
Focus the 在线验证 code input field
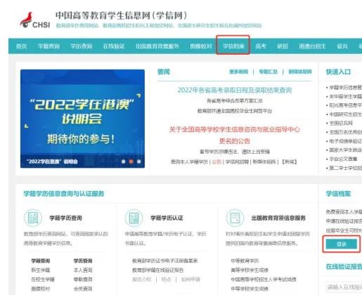tap(344, 287)
